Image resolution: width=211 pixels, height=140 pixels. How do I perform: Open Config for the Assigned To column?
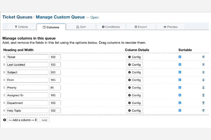[x=134, y=95]
